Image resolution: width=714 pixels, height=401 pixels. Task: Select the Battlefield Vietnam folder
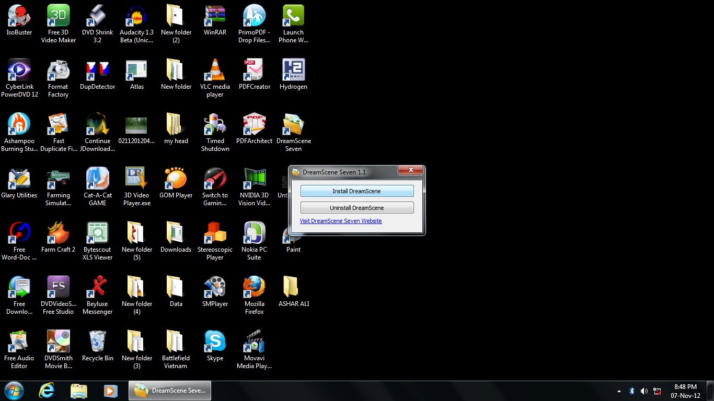point(176,350)
